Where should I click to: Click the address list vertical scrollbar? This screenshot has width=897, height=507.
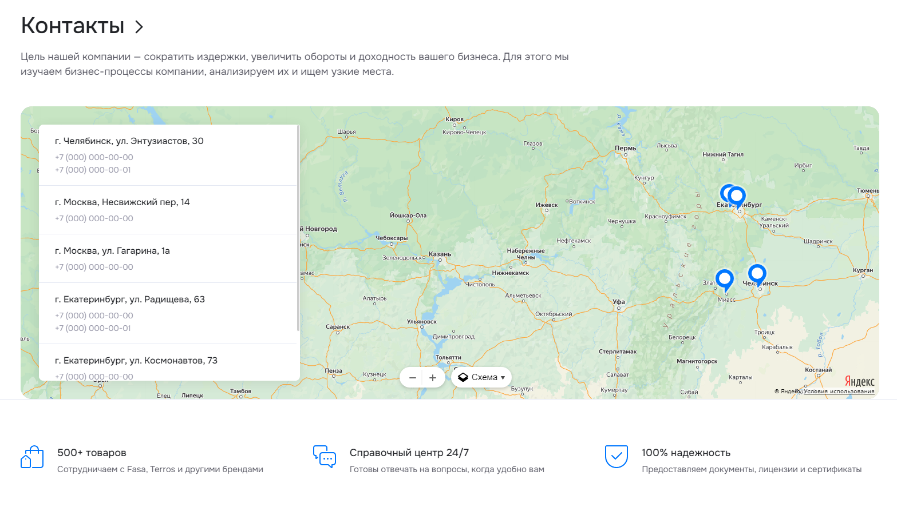coord(298,229)
